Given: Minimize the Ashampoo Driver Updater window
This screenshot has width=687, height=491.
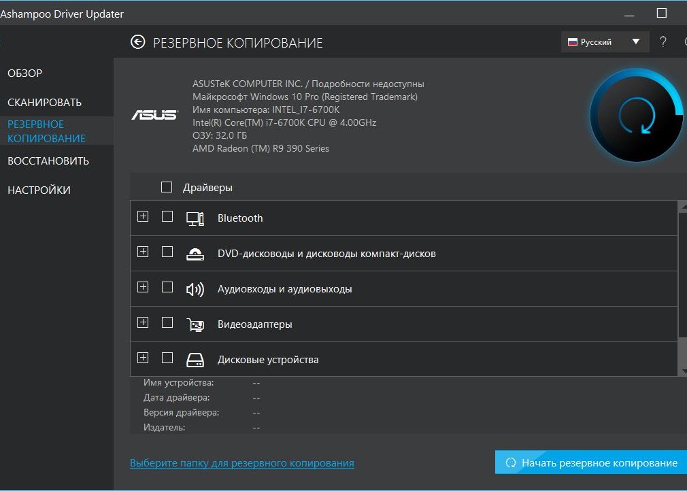Looking at the screenshot, I should (630, 16).
